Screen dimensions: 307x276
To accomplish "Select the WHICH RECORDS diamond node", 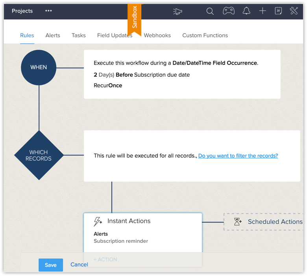I will click(x=39, y=155).
